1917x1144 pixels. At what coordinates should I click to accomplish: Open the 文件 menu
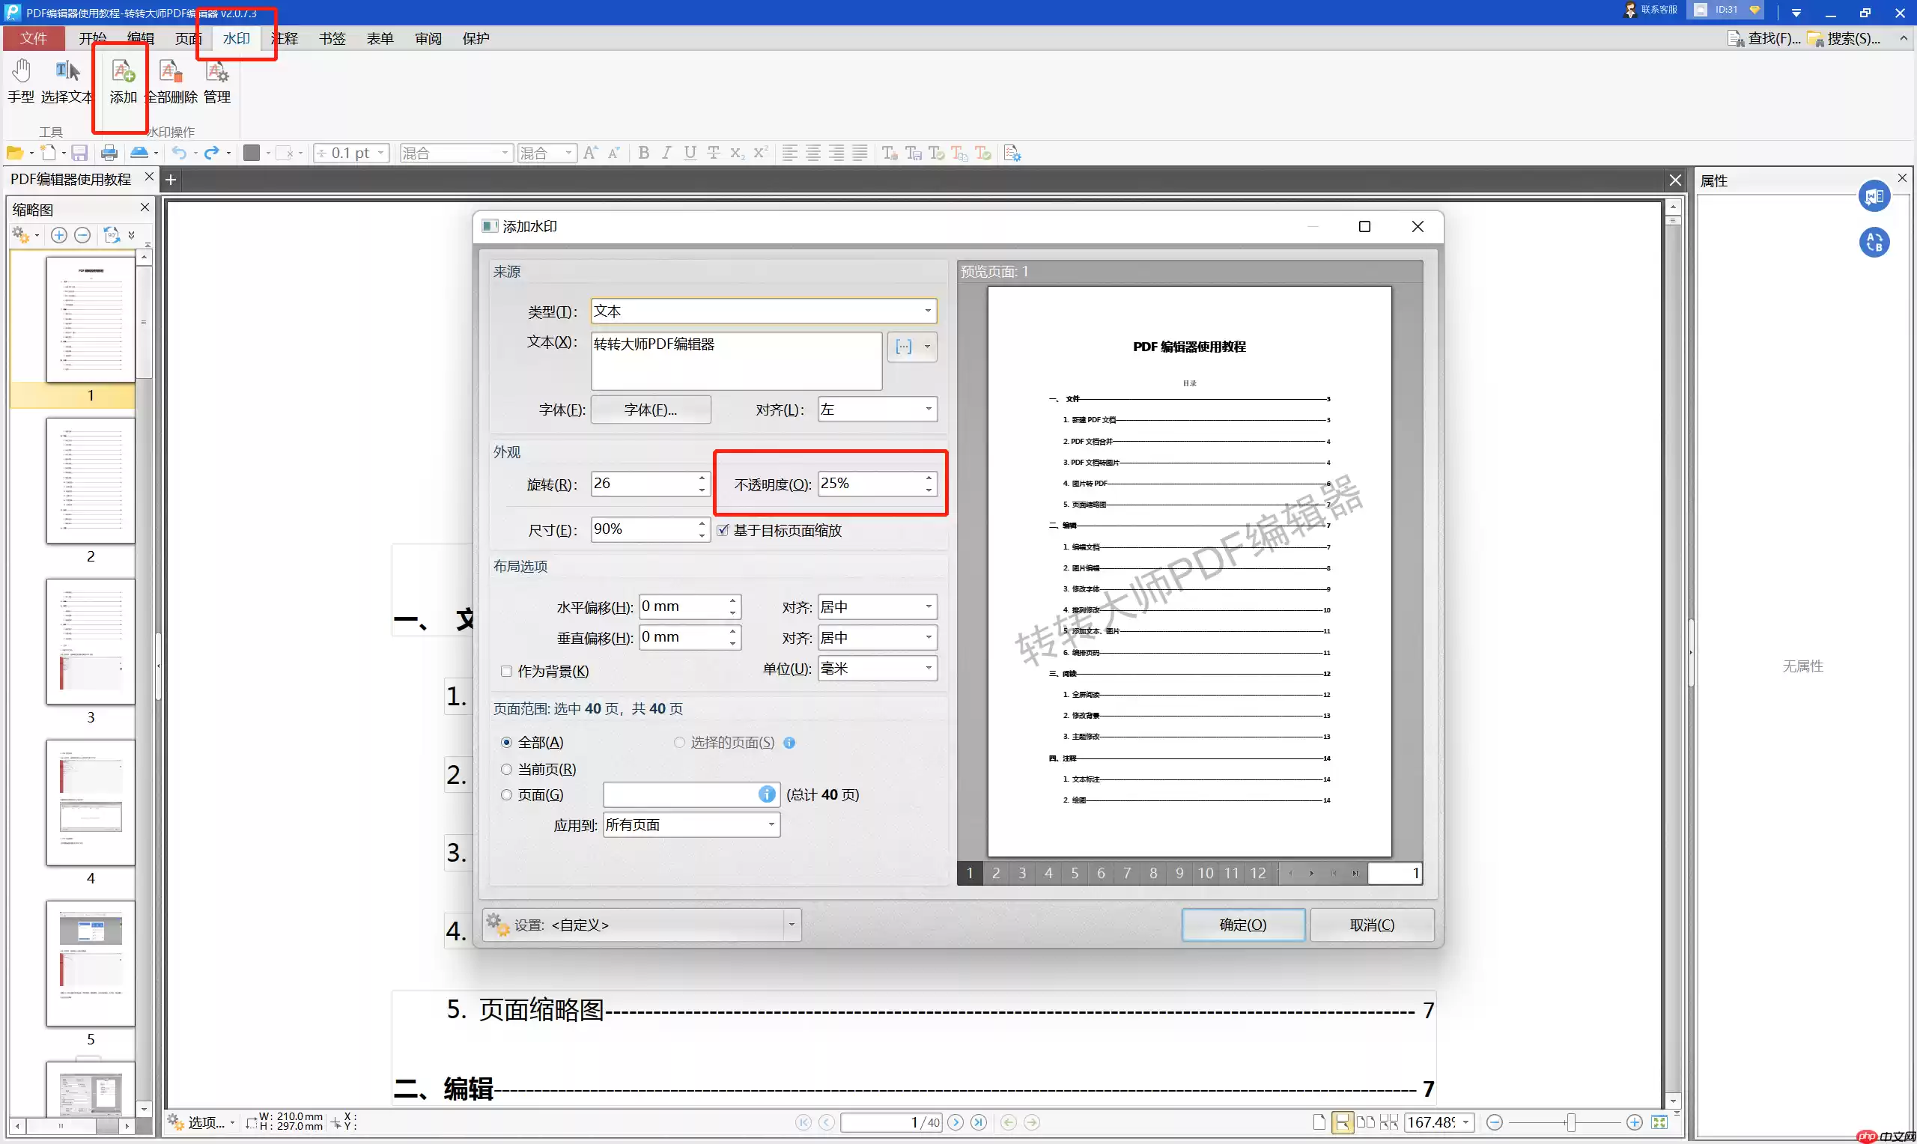33,38
